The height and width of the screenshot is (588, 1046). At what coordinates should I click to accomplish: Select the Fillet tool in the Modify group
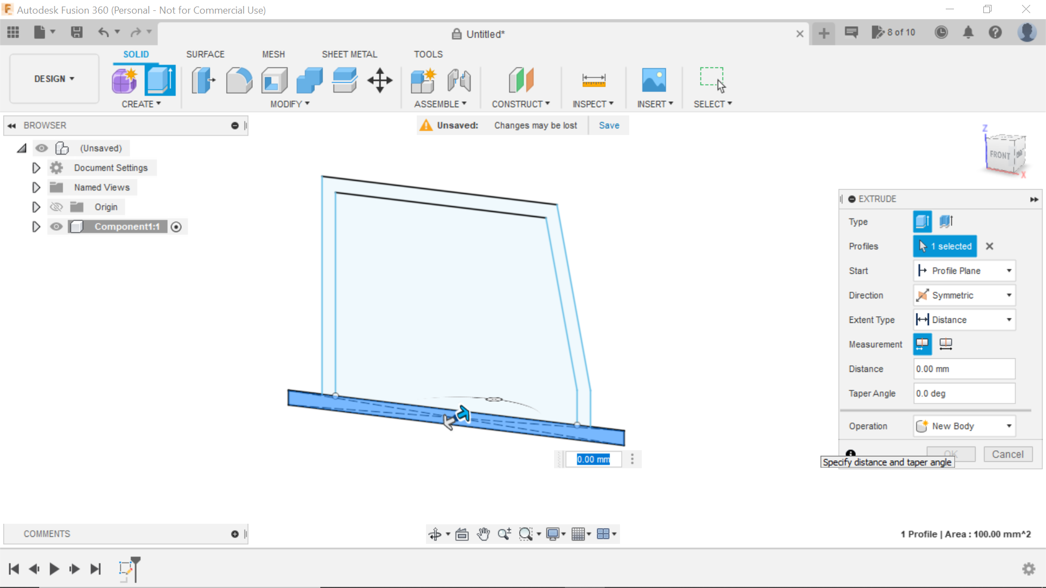(239, 80)
